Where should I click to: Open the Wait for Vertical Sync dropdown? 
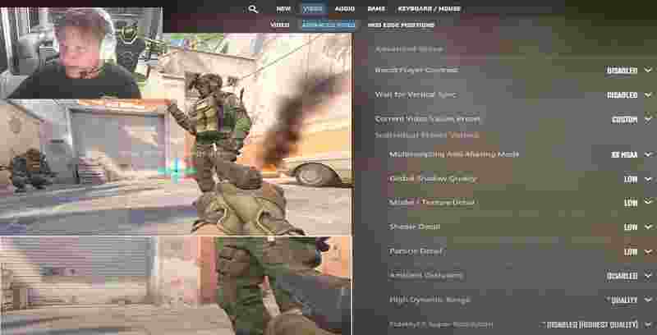[629, 95]
